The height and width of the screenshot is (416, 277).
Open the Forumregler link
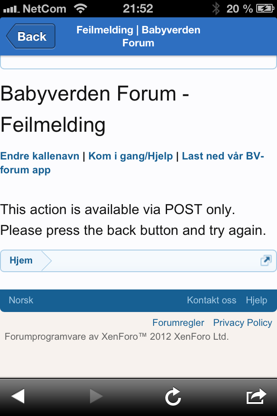tap(178, 323)
